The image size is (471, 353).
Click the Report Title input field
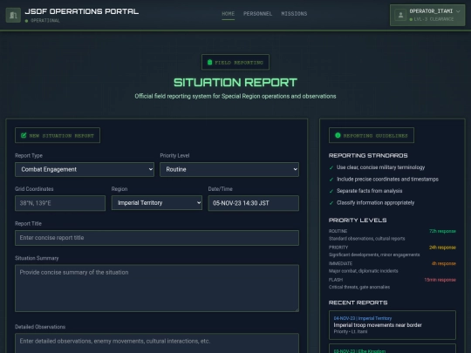pos(157,238)
